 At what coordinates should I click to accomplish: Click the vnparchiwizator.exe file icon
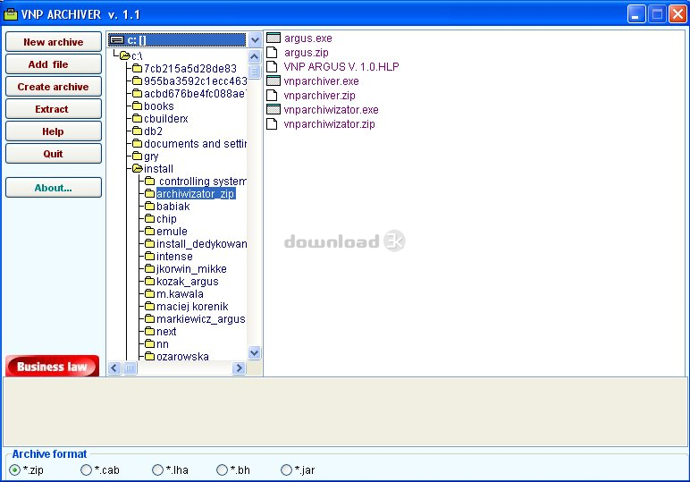click(x=273, y=110)
